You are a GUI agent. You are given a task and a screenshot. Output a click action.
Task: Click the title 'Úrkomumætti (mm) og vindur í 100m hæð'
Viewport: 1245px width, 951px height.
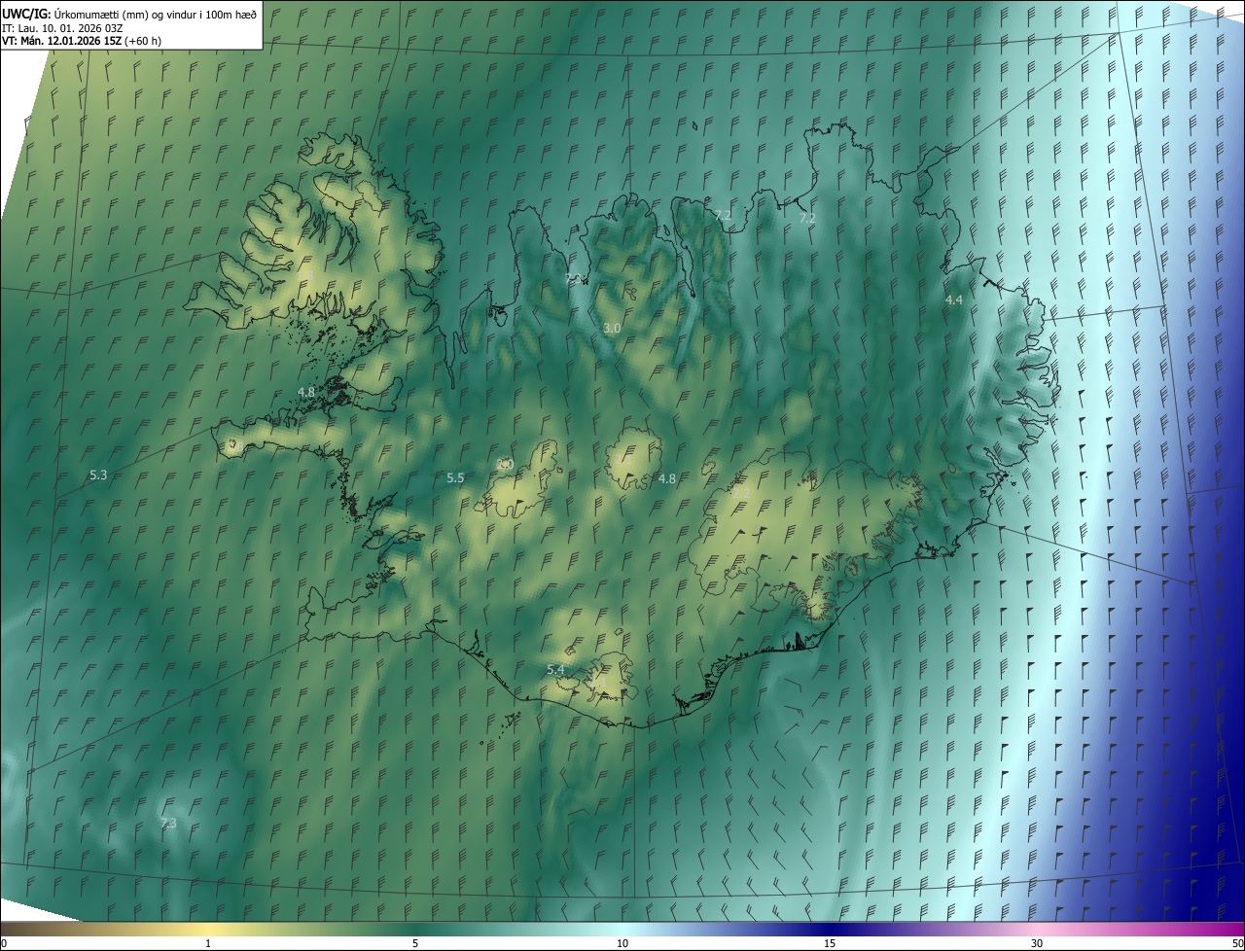pos(157,14)
